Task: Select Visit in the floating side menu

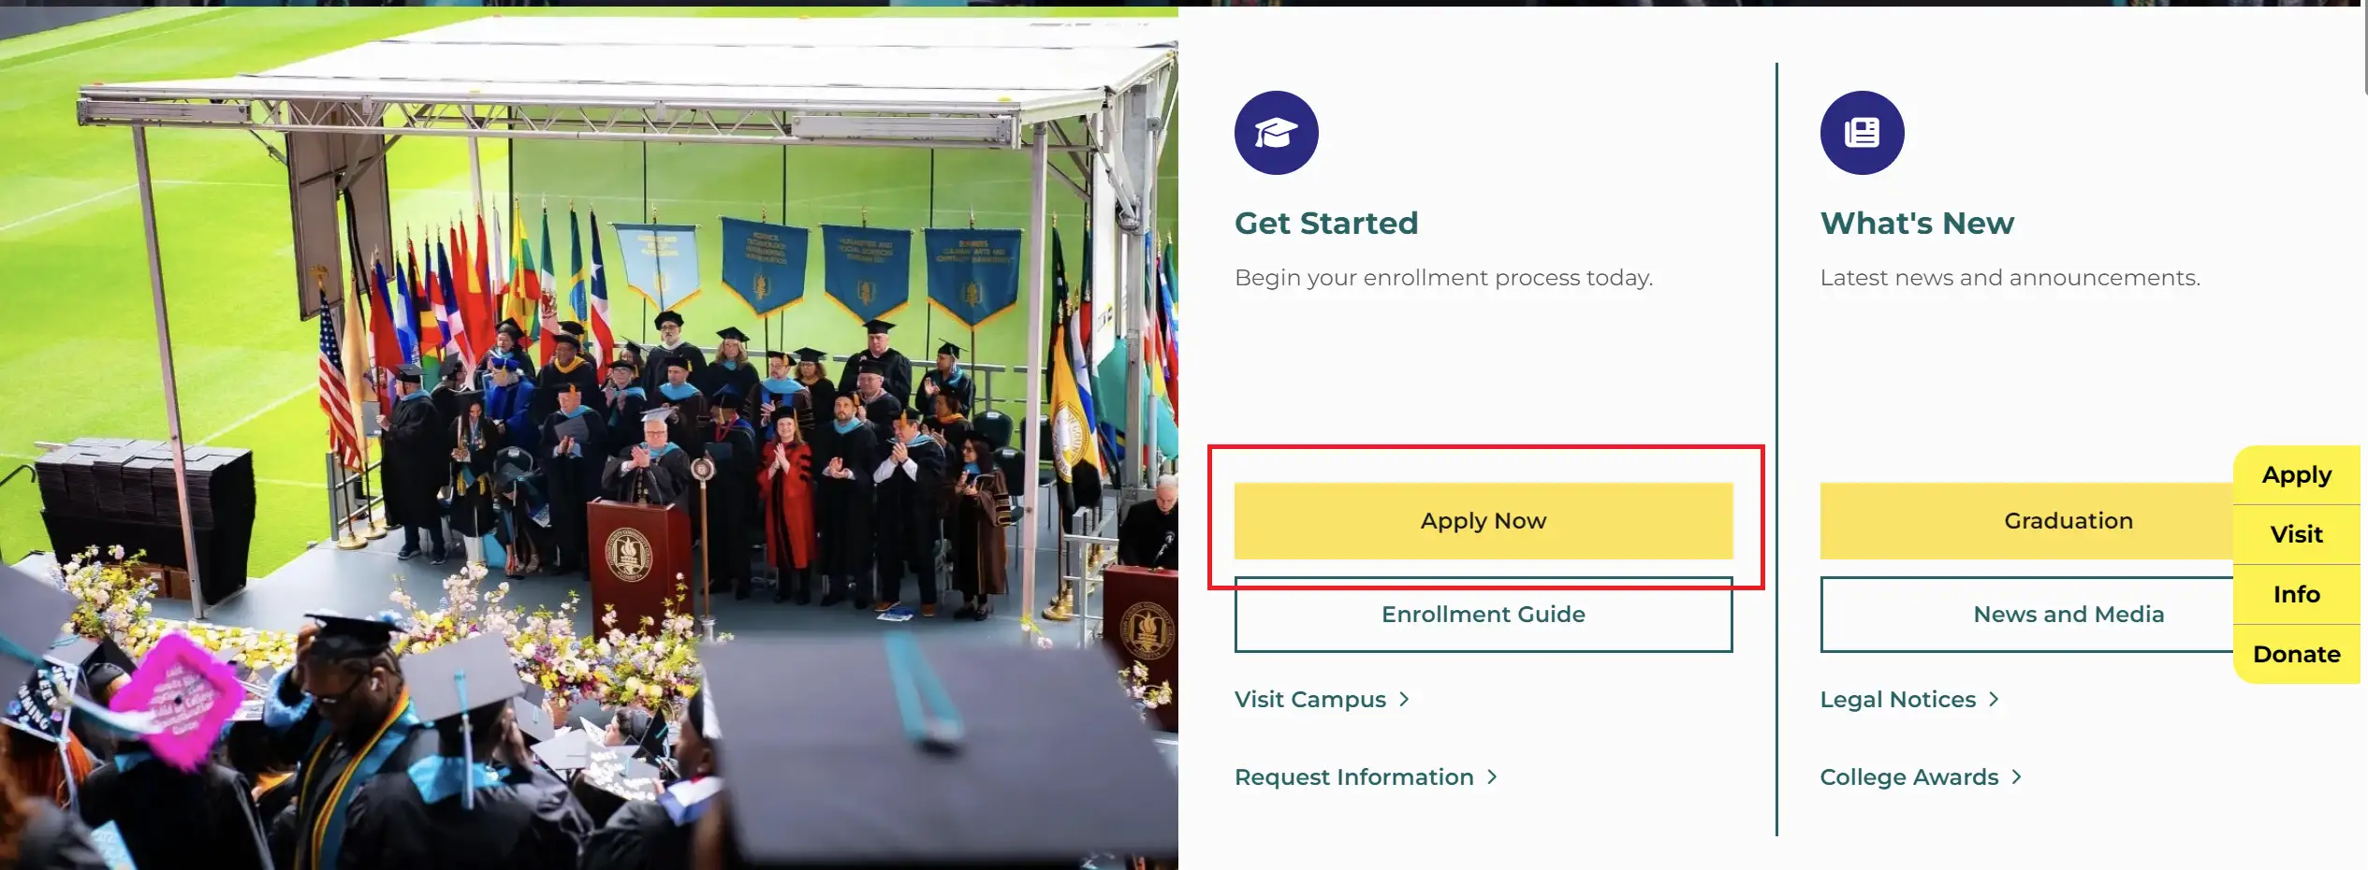Action: click(x=2297, y=535)
